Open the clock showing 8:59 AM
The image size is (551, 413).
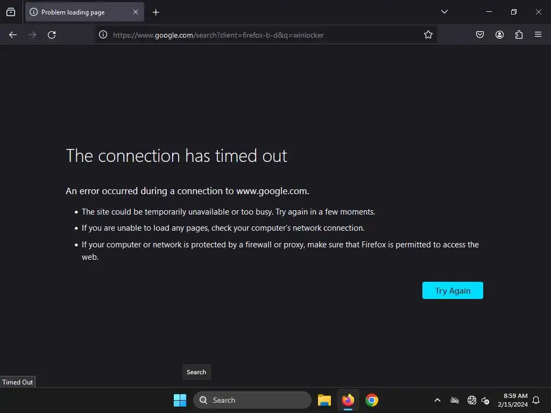(513, 400)
